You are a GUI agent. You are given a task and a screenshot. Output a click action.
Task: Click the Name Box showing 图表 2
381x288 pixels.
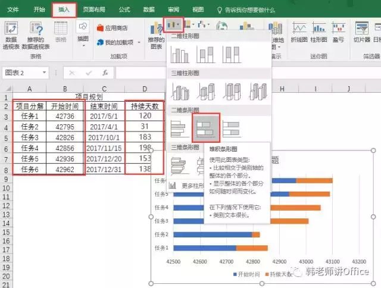pos(22,73)
